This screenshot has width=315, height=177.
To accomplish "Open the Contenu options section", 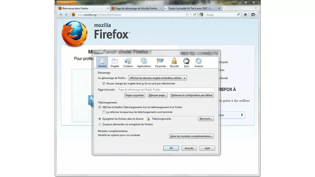I will (128, 62).
